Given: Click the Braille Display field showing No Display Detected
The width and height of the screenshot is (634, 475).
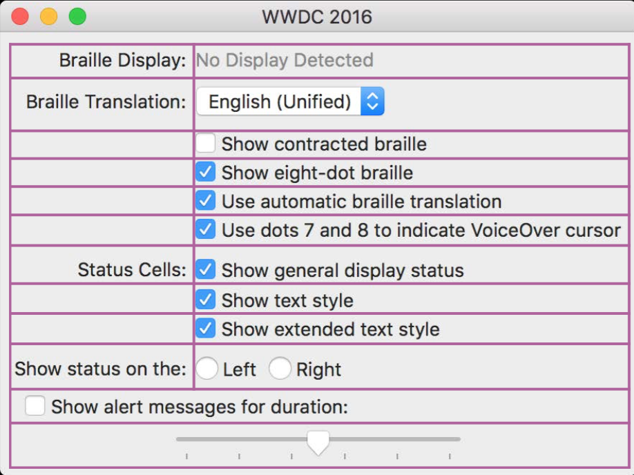Looking at the screenshot, I should click(285, 61).
